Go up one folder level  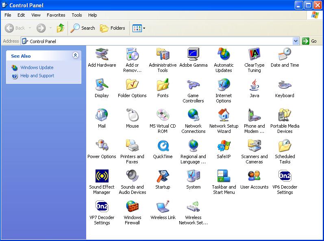point(61,28)
